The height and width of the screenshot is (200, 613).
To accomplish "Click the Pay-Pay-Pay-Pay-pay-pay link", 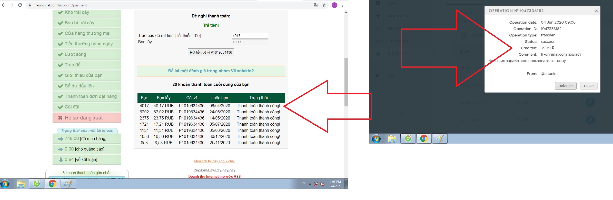I will [214, 170].
